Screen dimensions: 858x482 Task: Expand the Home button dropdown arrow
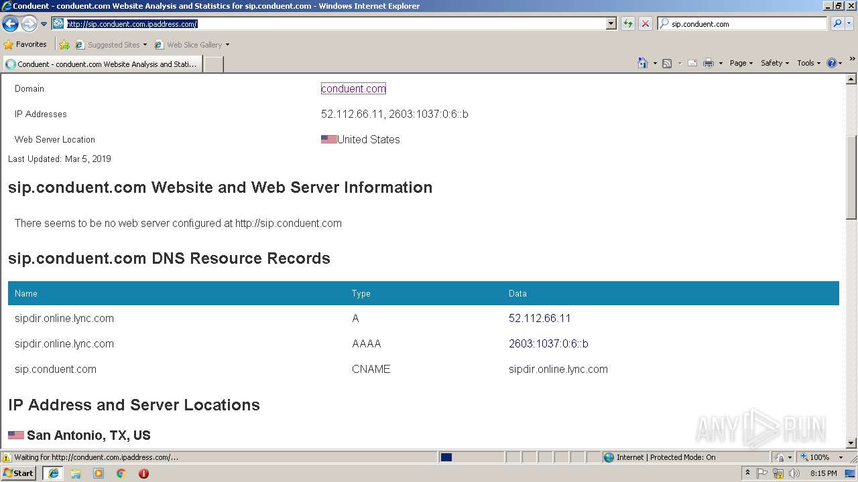[x=655, y=63]
